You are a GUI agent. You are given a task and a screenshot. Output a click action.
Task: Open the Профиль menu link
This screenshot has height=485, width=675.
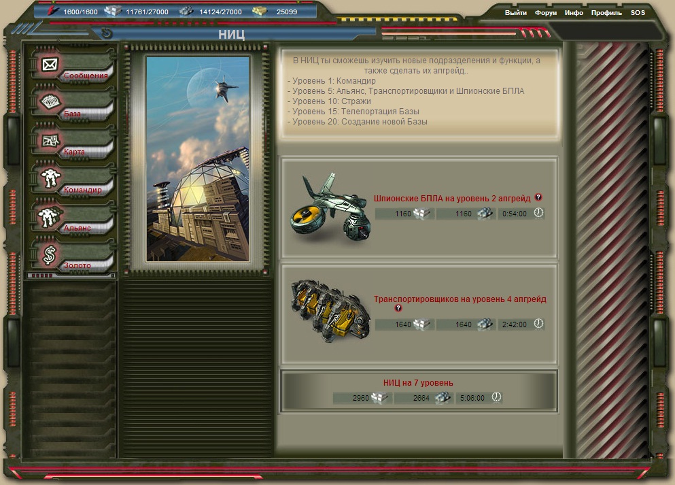coord(606,13)
